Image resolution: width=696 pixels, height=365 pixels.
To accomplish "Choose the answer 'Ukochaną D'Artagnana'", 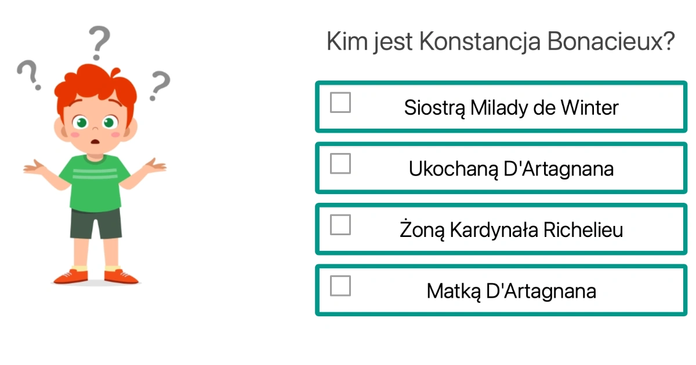I will pyautogui.click(x=502, y=168).
